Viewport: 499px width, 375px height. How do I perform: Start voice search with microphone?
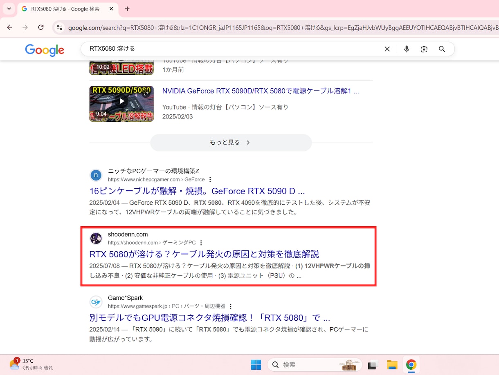tap(407, 49)
